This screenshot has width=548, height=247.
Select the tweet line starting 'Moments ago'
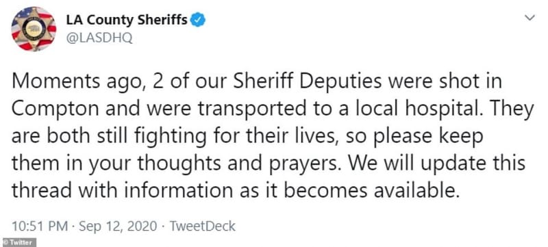tap(257, 82)
